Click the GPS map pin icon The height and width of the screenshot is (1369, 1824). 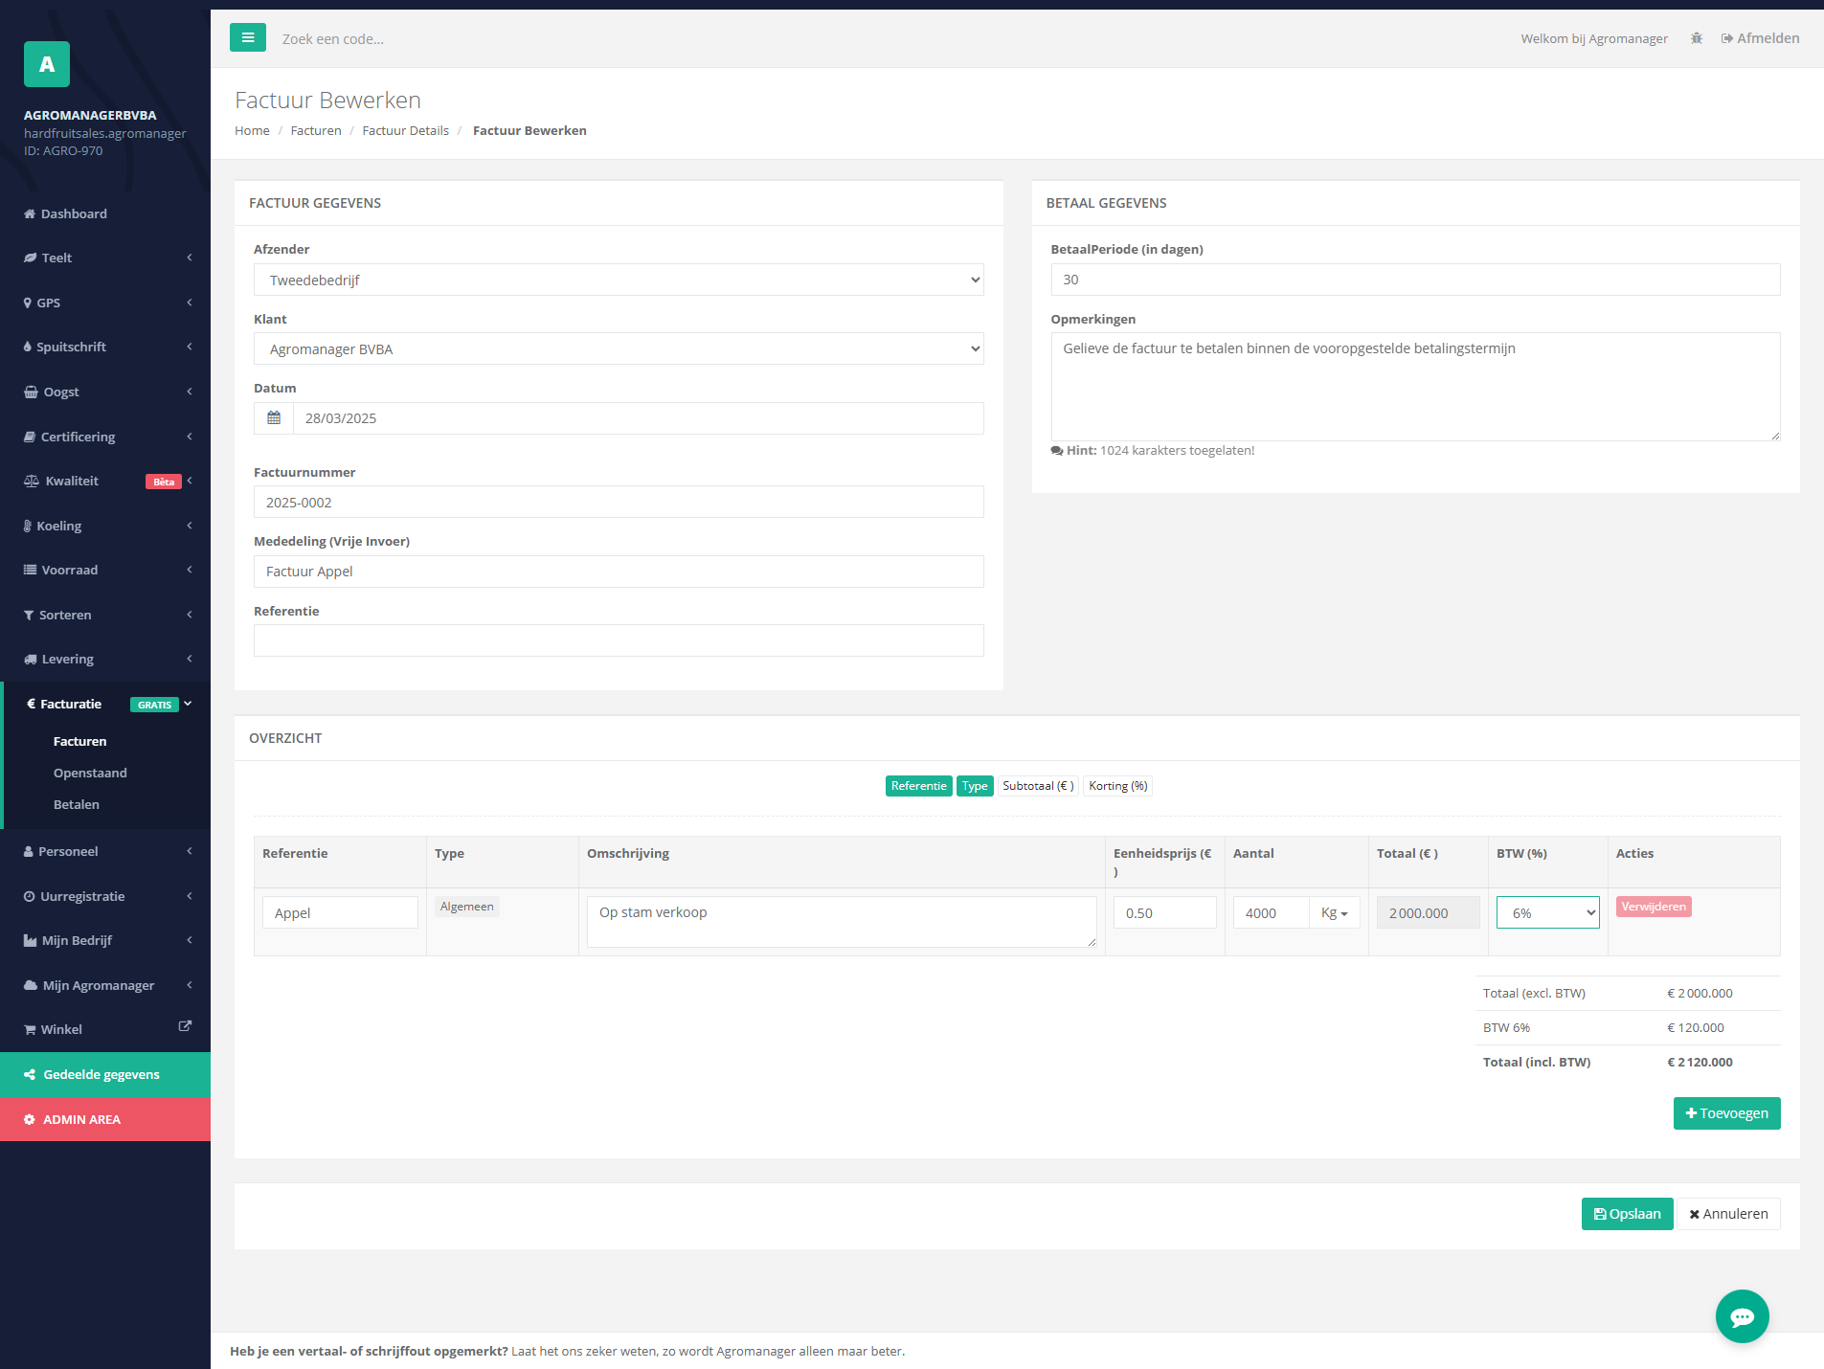coord(28,303)
